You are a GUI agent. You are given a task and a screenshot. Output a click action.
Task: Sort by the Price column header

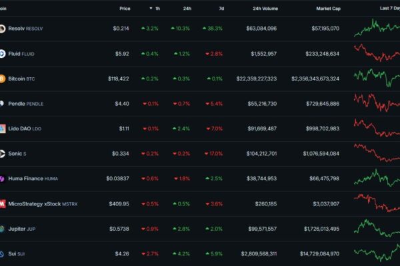125,9
